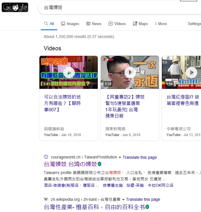Switch to the Images tab
Viewport: 201px width, 212px height.
click(70, 24)
